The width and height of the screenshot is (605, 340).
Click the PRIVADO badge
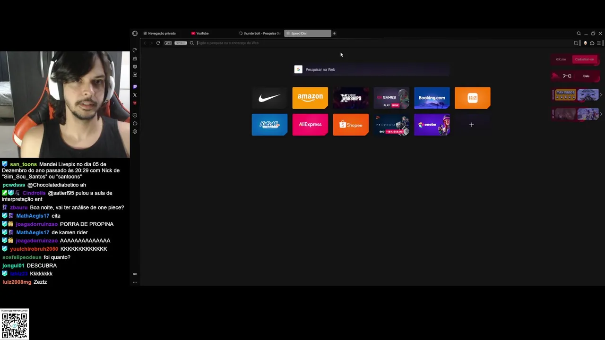coord(181,43)
